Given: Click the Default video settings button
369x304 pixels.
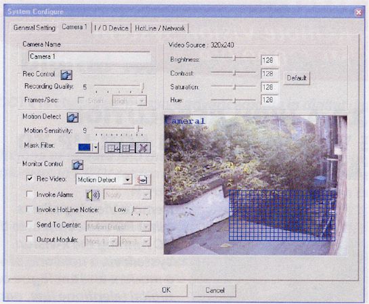Looking at the screenshot, I should pos(297,78).
